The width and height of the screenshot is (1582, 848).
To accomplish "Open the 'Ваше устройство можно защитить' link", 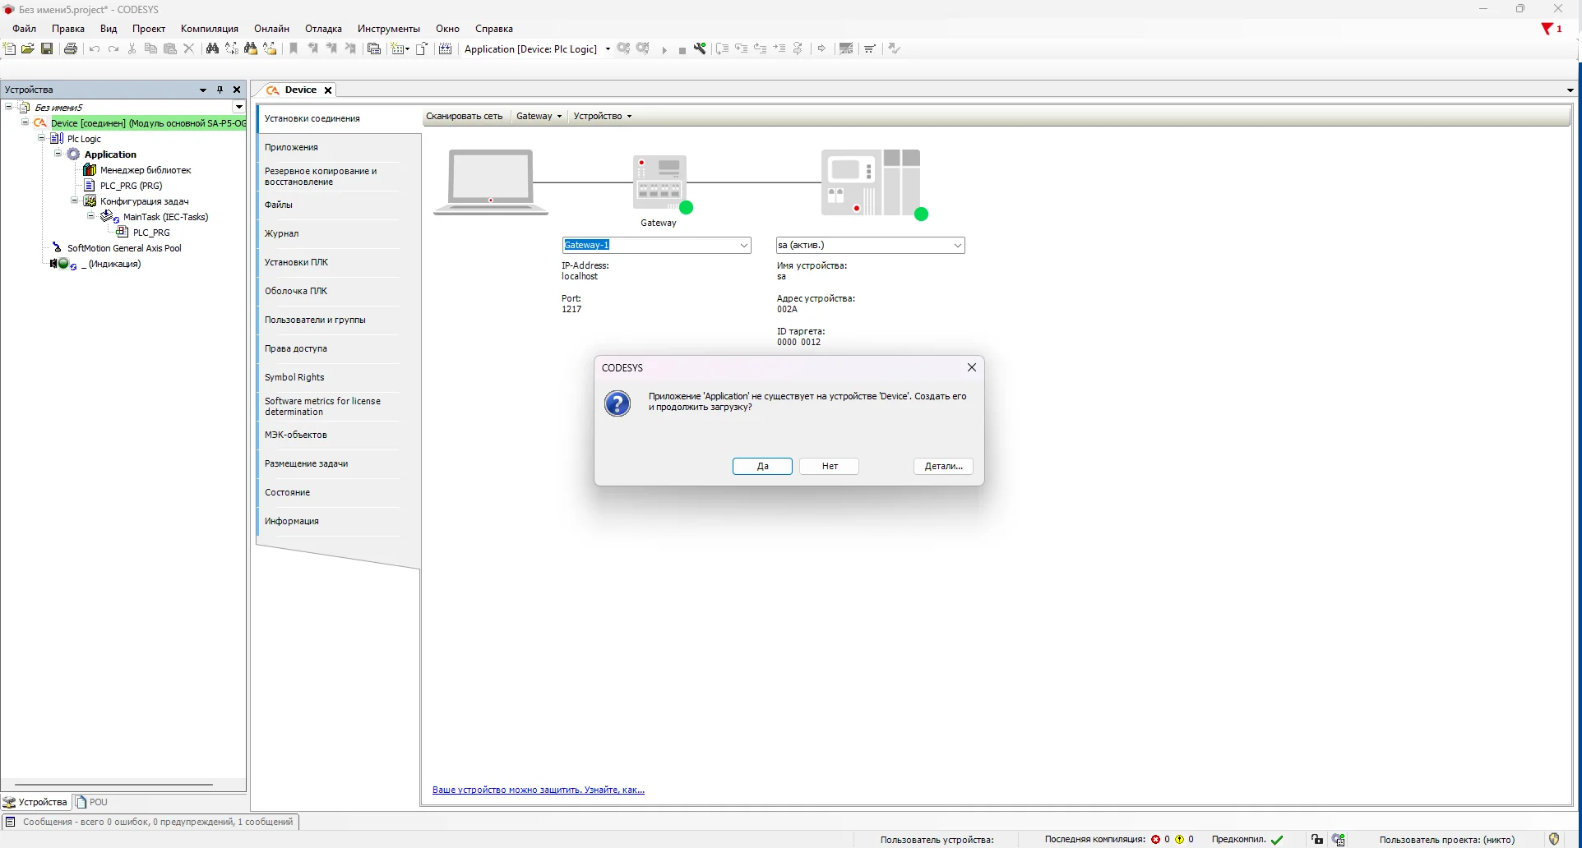I will coord(539,790).
